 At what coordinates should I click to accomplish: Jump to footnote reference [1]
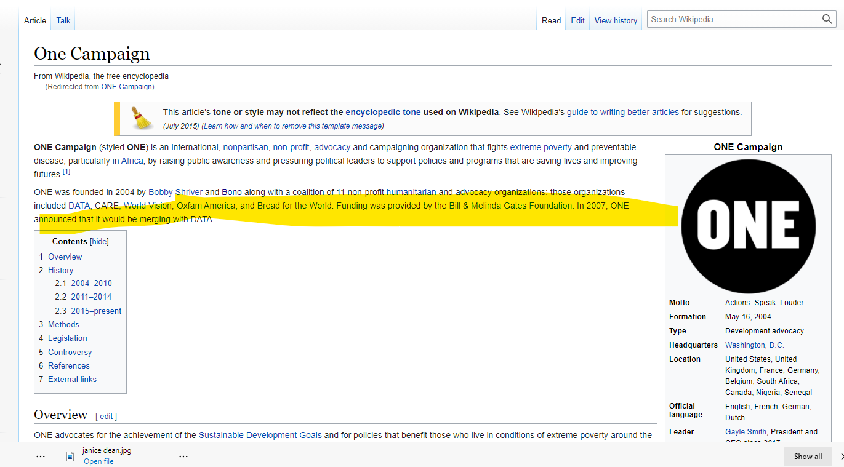pyautogui.click(x=66, y=172)
